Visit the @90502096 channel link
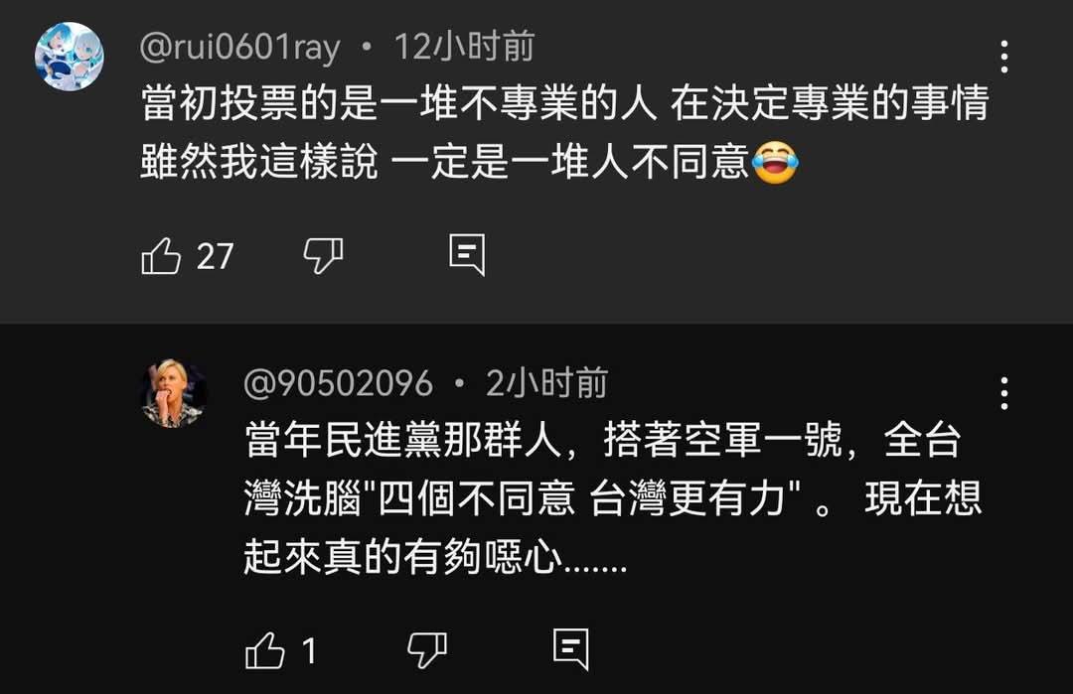1073x694 pixels. pyautogui.click(x=338, y=383)
